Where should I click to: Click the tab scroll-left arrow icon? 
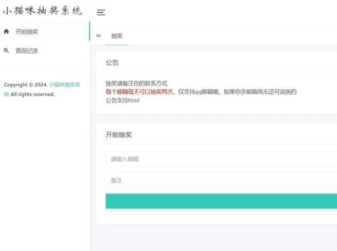tap(98, 36)
